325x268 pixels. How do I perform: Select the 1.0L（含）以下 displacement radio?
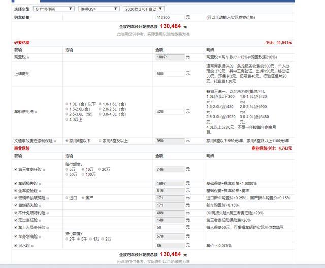click(x=67, y=104)
